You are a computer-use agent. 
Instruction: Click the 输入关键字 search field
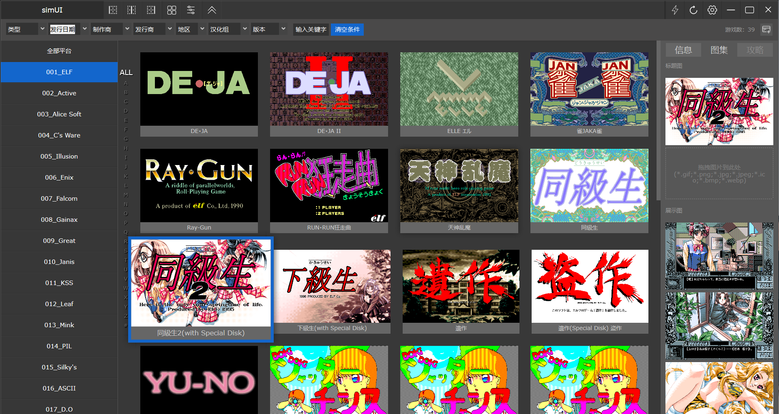pos(311,29)
